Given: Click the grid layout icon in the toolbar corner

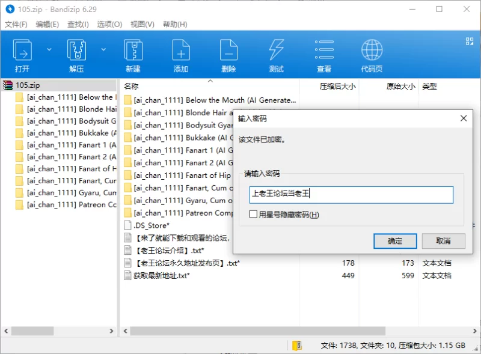Looking at the screenshot, I should [470, 41].
